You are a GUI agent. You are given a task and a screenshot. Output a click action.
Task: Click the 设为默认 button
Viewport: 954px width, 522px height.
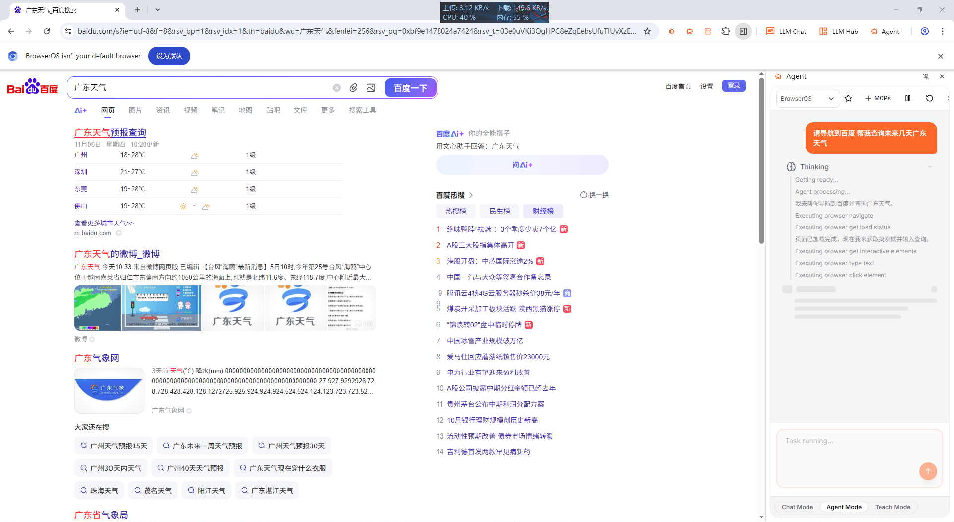click(169, 56)
